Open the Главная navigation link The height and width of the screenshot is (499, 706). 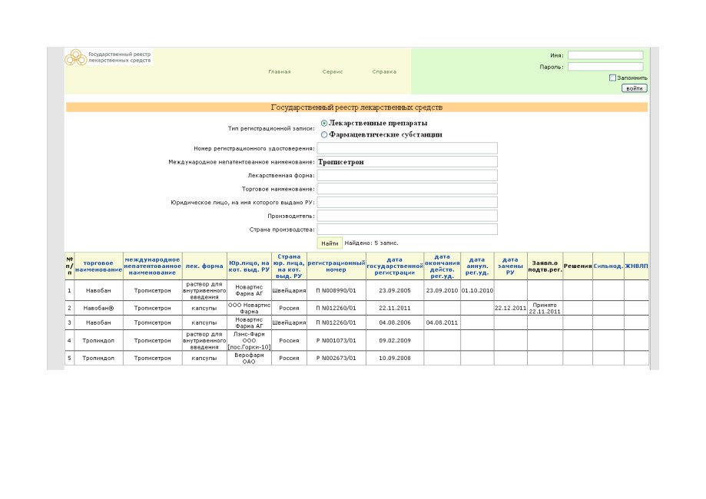click(280, 71)
